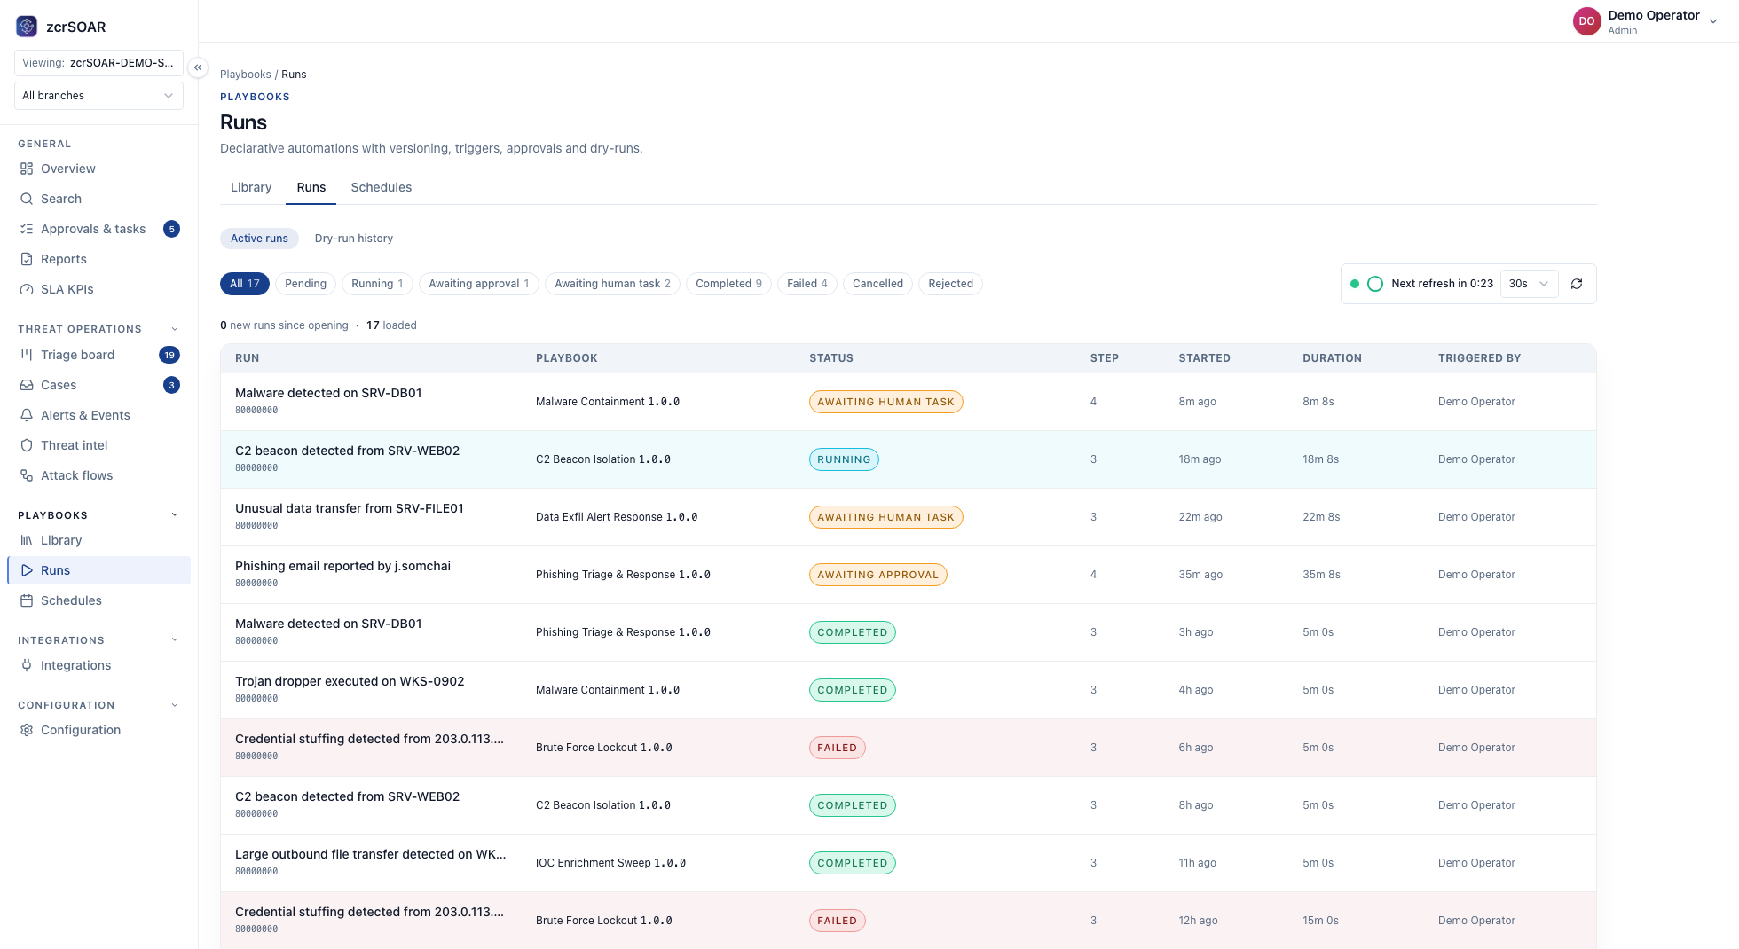Switch to the Schedules tab
This screenshot has width=1739, height=949.
pyautogui.click(x=382, y=187)
